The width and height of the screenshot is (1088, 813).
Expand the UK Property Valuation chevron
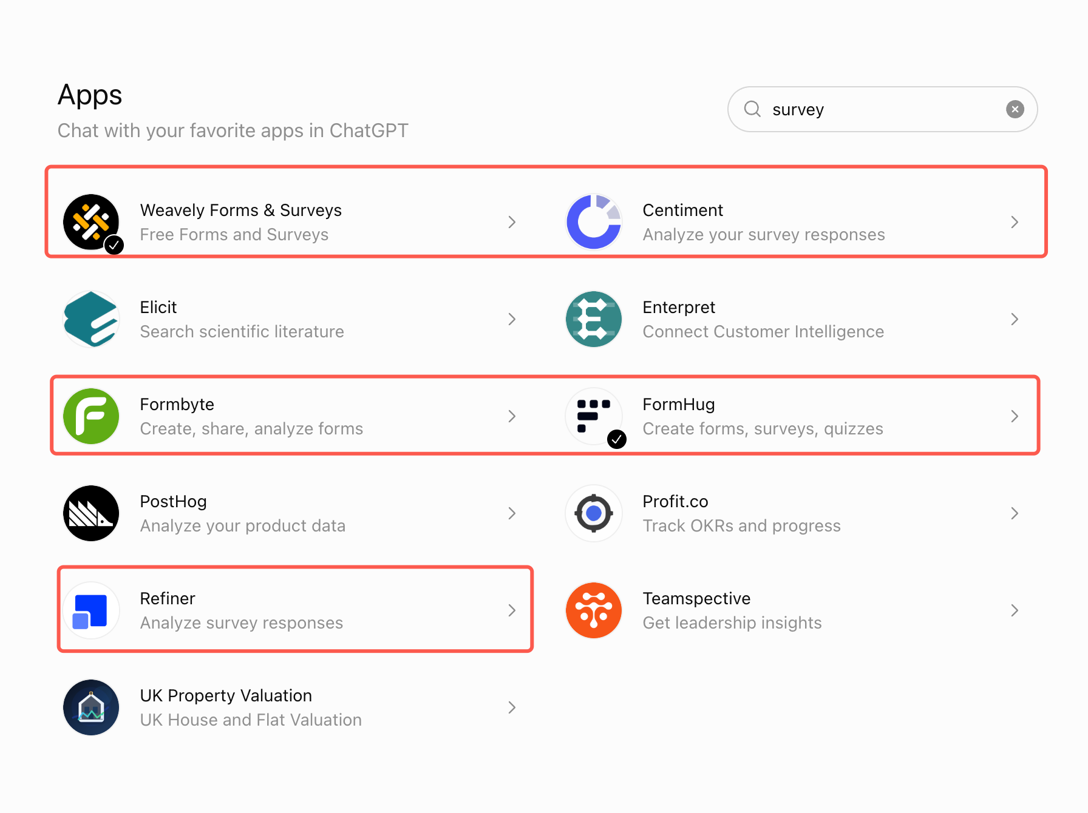coord(512,707)
